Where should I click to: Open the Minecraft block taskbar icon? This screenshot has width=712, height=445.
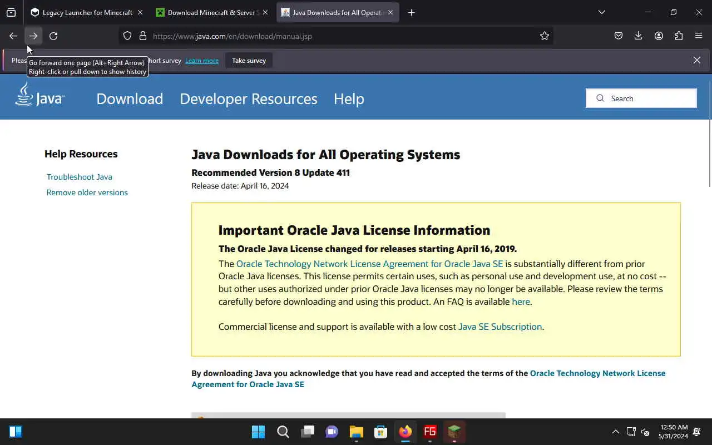(454, 432)
